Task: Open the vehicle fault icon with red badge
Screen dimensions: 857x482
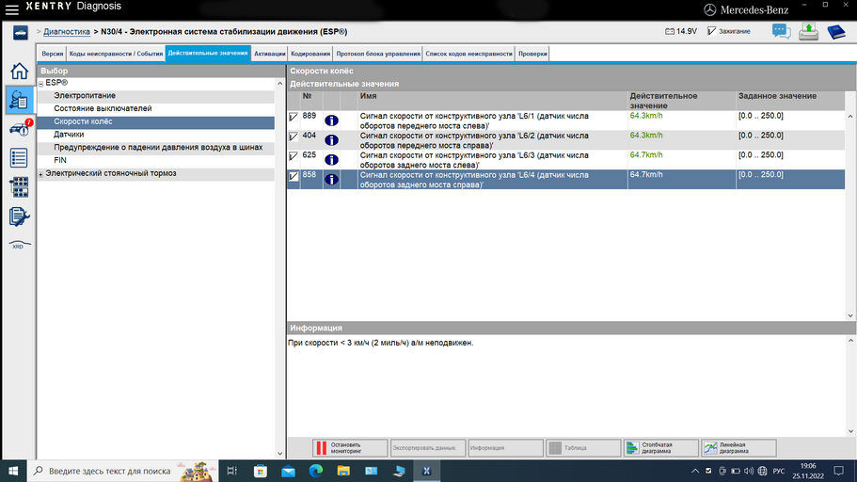Action: pos(20,129)
